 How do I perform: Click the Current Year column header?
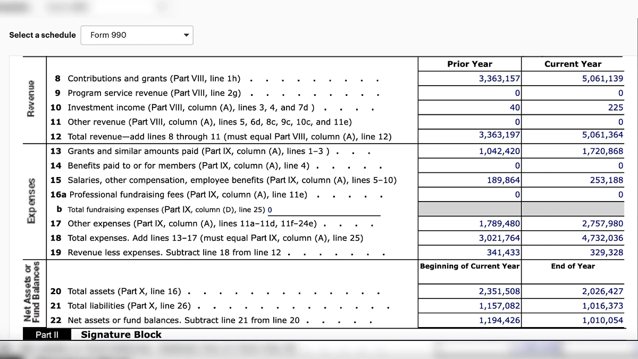573,64
